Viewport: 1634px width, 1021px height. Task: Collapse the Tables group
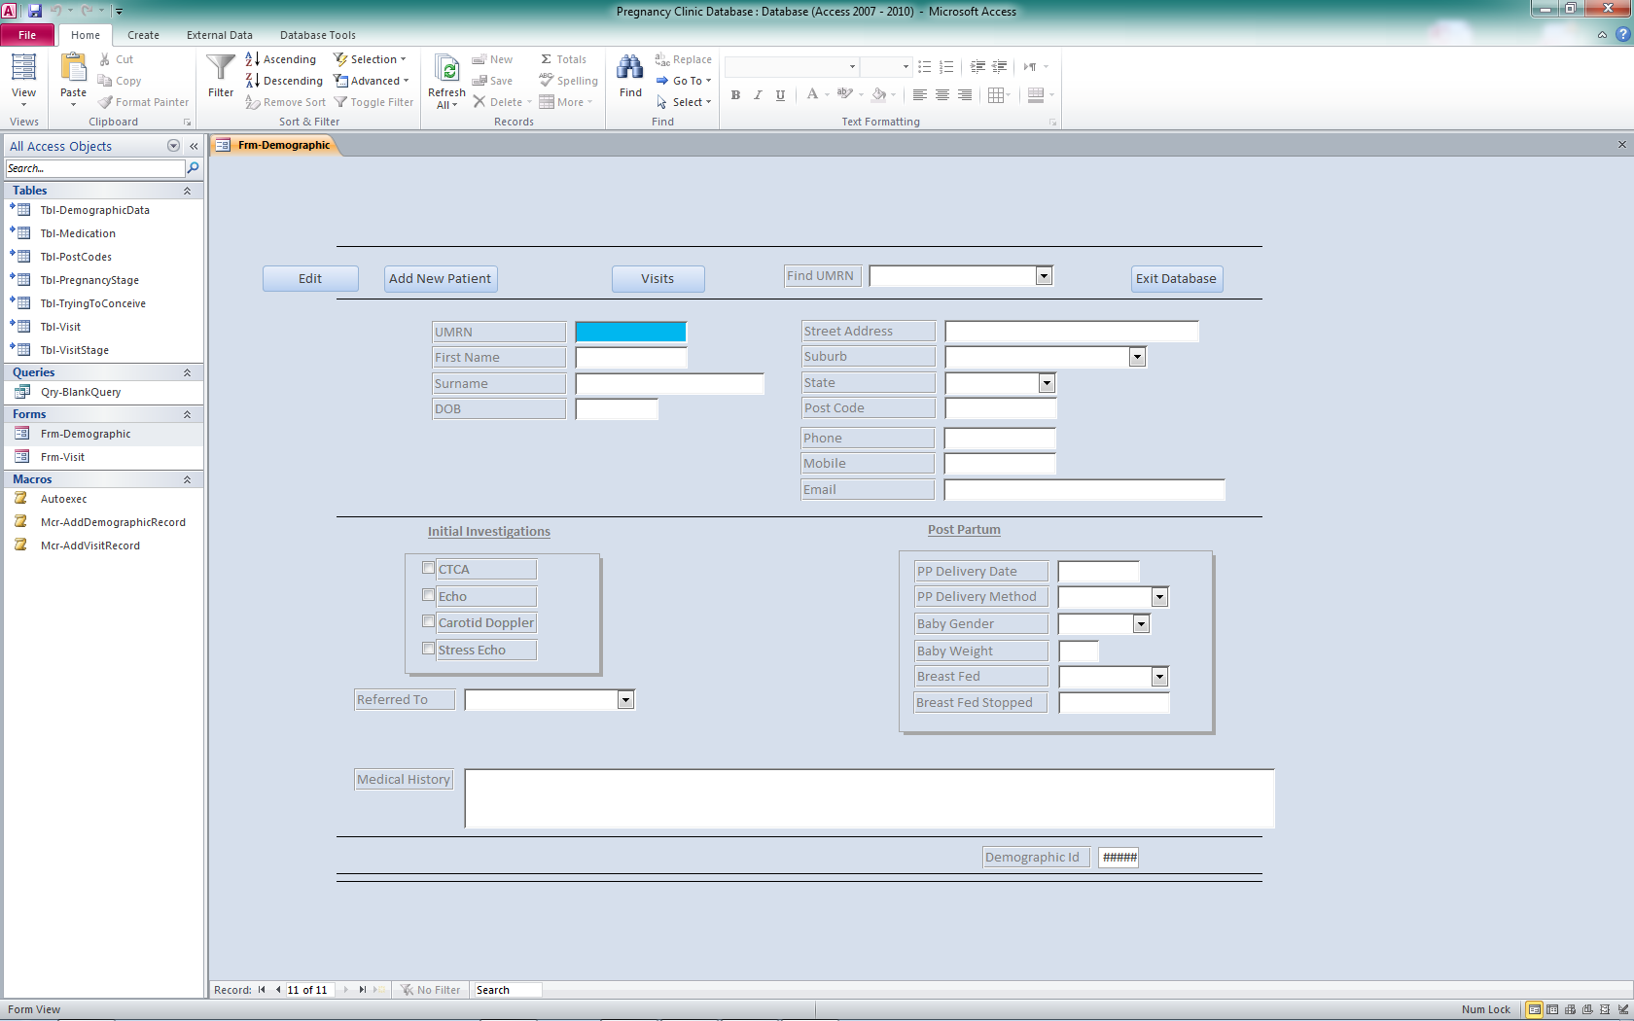click(x=187, y=191)
